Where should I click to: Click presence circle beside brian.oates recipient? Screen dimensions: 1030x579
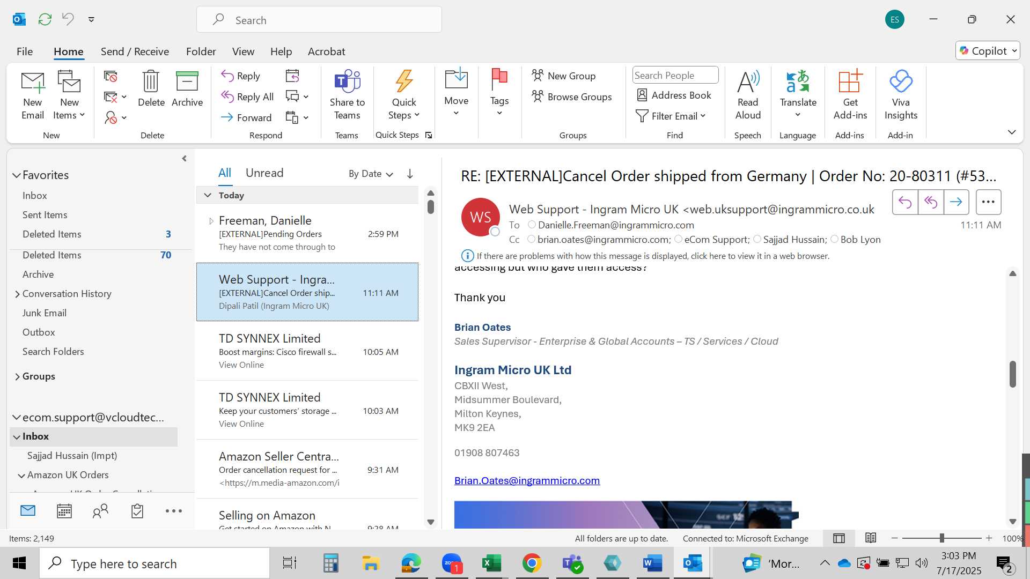(531, 239)
